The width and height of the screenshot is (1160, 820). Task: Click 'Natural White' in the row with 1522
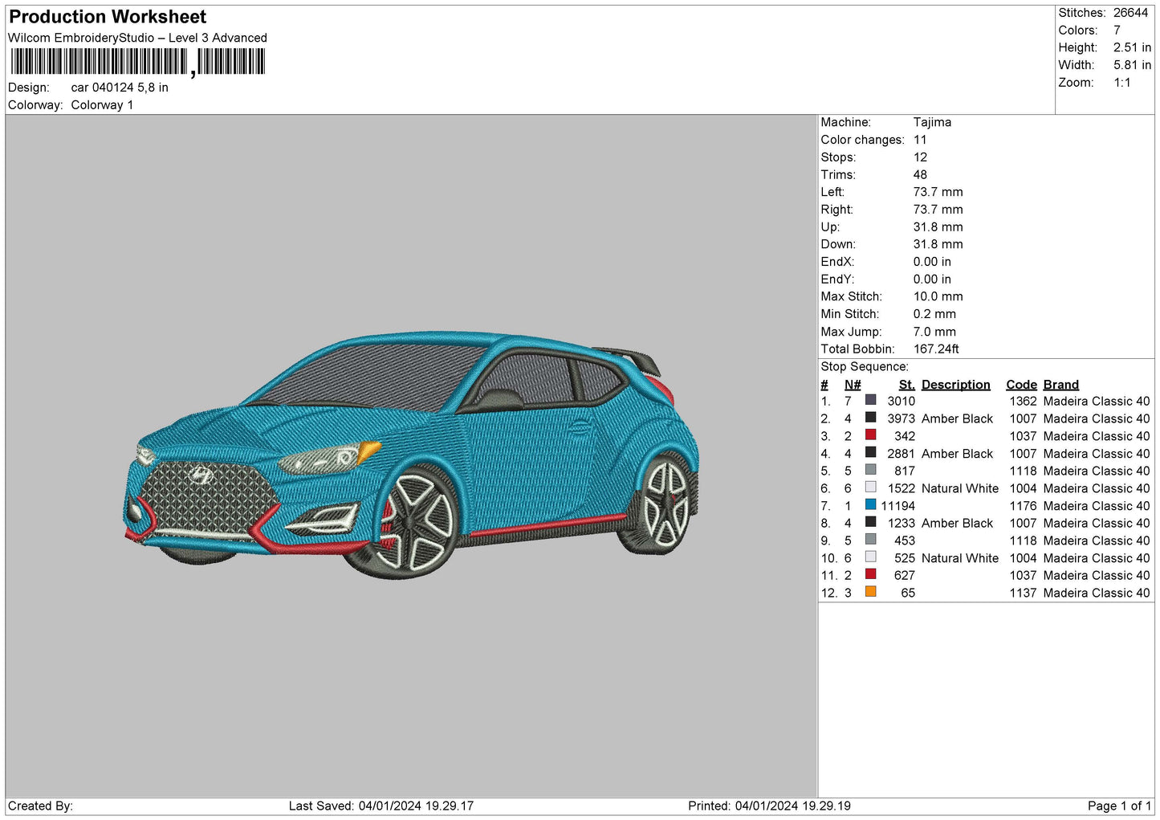960,488
